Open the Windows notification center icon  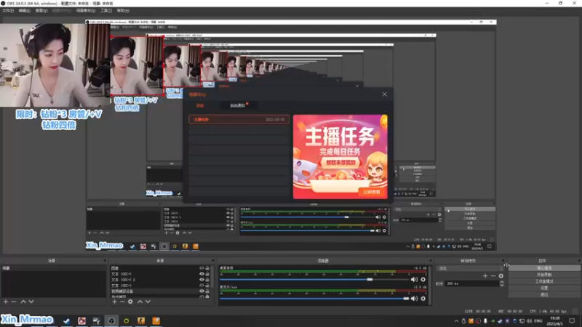pyautogui.click(x=572, y=321)
